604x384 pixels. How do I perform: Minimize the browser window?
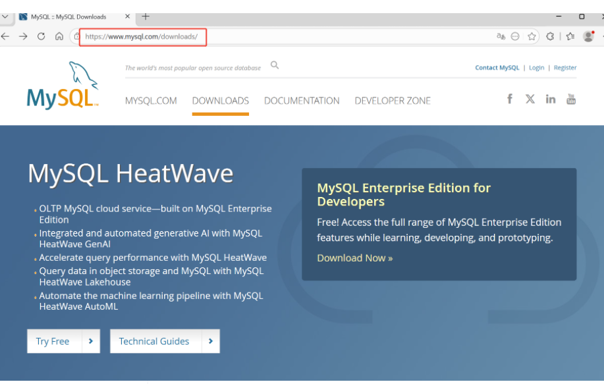[x=559, y=16]
